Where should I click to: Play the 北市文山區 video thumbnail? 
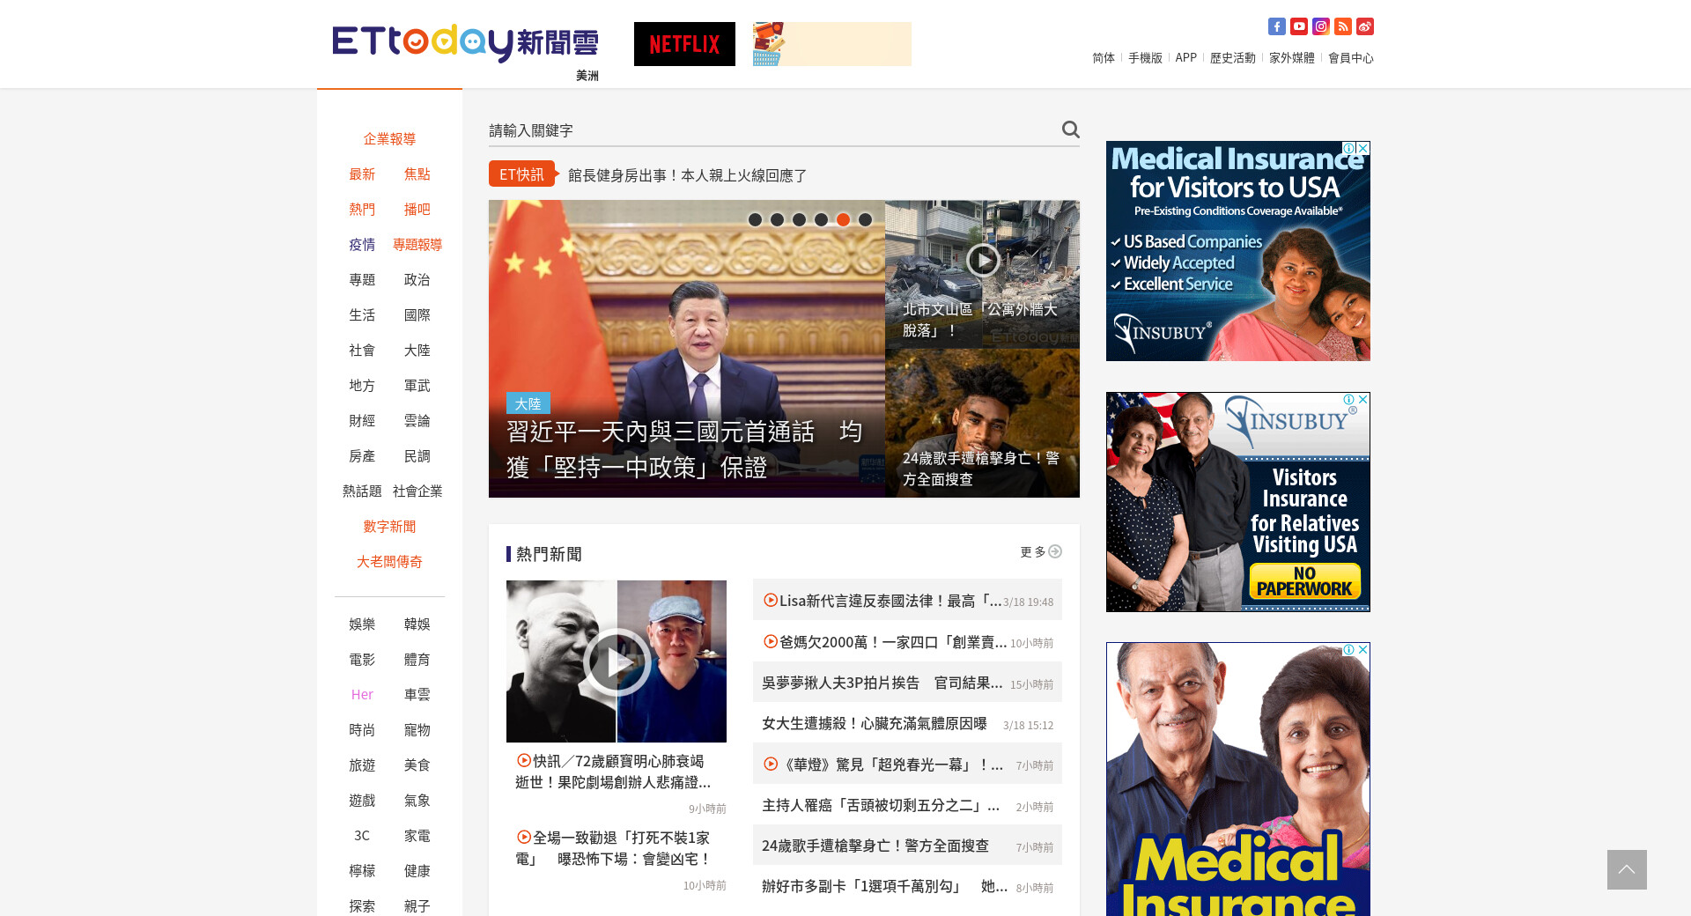click(x=982, y=260)
